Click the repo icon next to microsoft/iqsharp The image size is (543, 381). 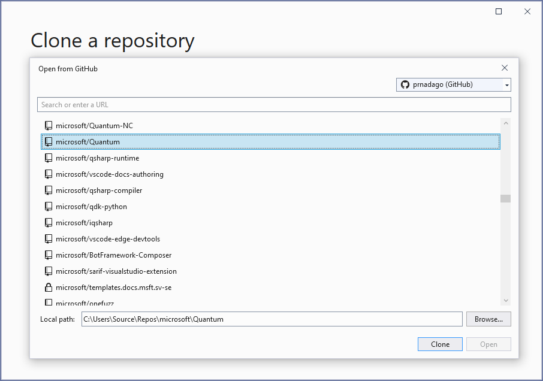point(49,222)
